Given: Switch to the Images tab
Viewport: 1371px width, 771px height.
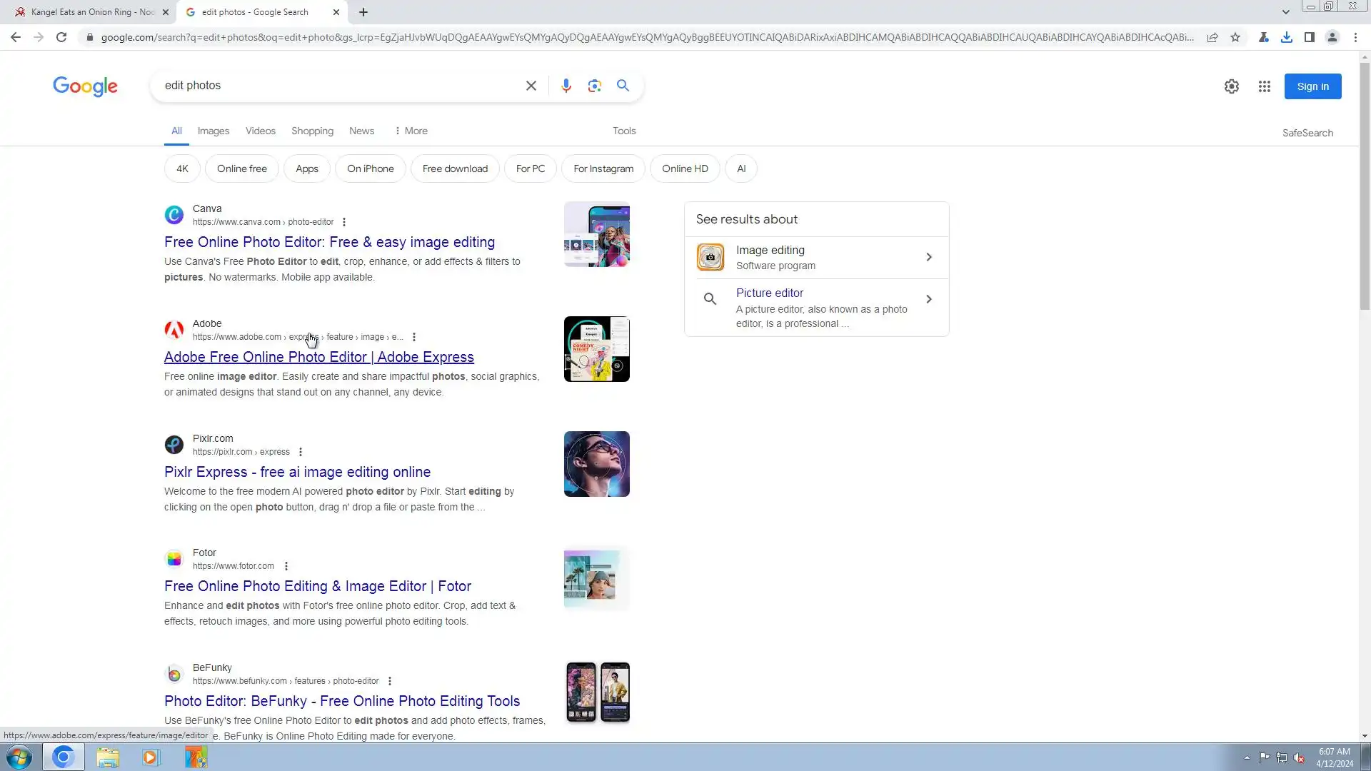Looking at the screenshot, I should click(213, 131).
